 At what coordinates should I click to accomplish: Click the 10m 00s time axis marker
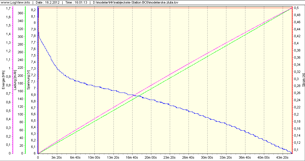(x=94, y=157)
